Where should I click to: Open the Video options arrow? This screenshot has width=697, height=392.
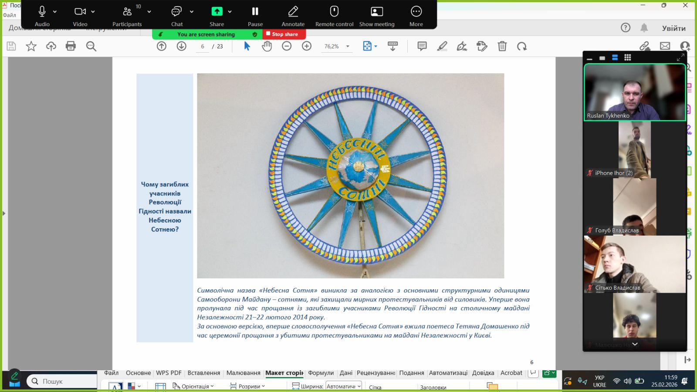pyautogui.click(x=93, y=12)
